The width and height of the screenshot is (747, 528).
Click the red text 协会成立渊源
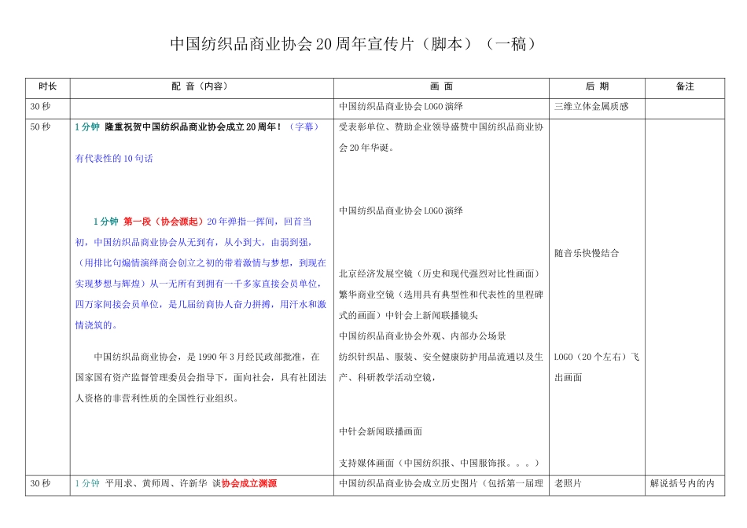pos(249,483)
